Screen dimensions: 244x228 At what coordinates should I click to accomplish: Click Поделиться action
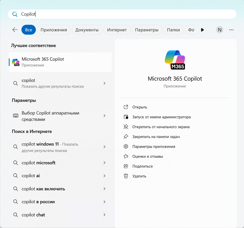coord(142,166)
